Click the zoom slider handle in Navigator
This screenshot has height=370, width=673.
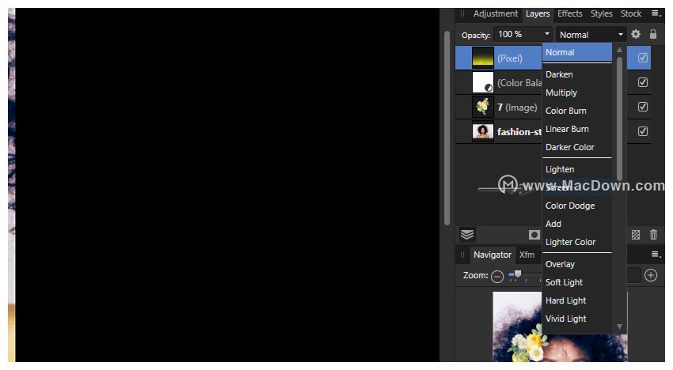coord(518,274)
